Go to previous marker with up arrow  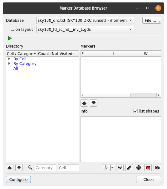84,103
